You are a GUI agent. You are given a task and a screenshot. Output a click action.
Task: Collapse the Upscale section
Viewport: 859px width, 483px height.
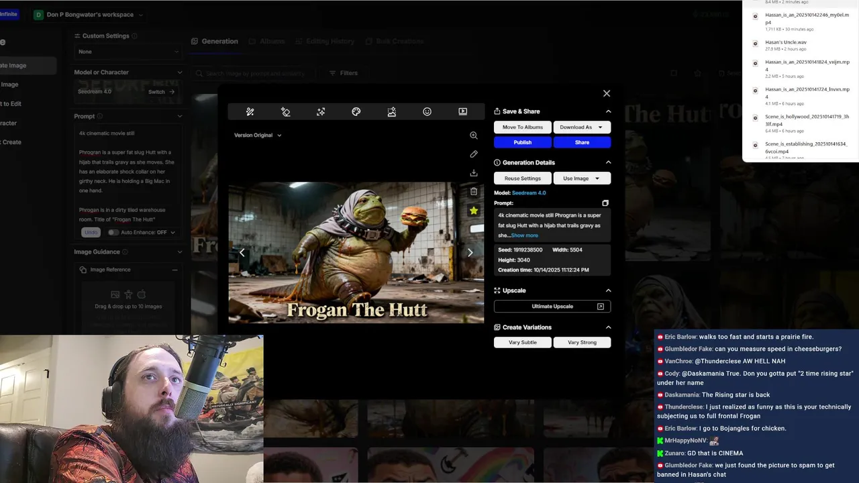(x=609, y=290)
